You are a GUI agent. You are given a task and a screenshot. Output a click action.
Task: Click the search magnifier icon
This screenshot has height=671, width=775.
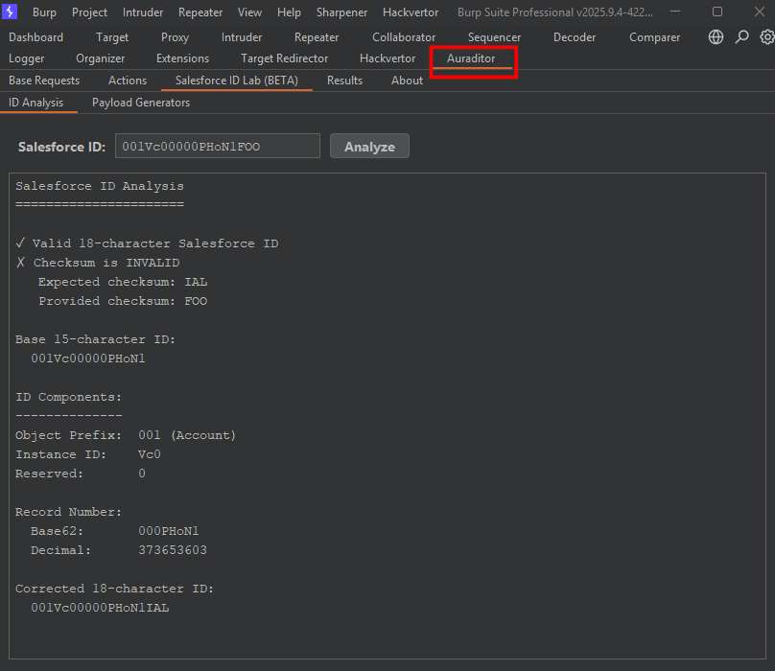coord(741,37)
